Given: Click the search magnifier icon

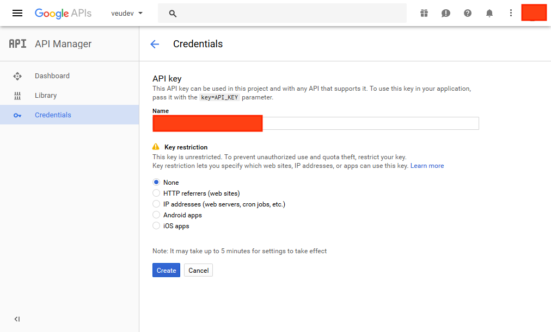Looking at the screenshot, I should pos(173,14).
